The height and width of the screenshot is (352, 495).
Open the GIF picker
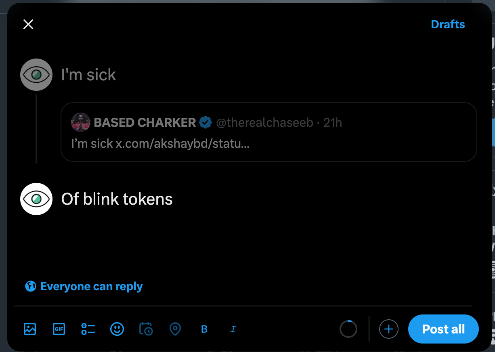pos(59,329)
